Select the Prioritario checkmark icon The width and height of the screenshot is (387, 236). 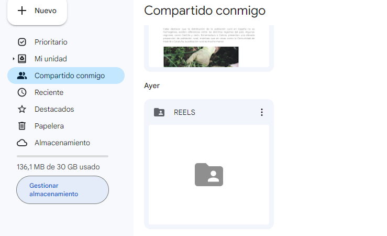click(22, 42)
